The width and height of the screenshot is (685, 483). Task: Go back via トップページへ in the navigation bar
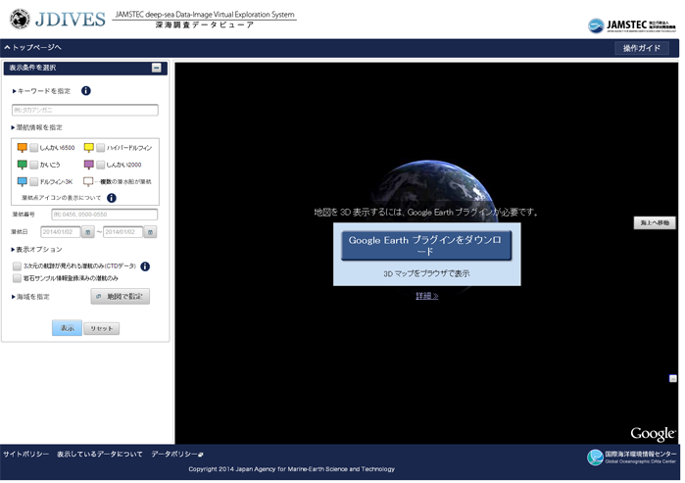tap(32, 47)
